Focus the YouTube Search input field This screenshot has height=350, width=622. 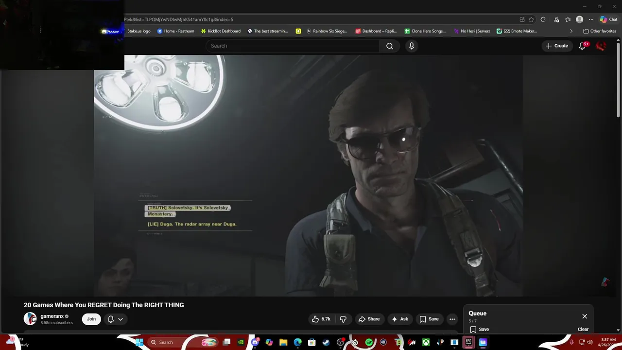pos(293,46)
